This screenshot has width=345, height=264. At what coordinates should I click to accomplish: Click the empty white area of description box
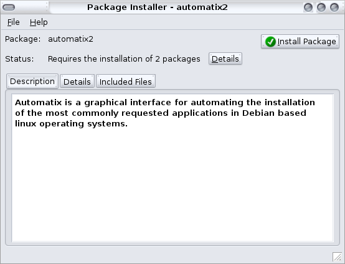pyautogui.click(x=172, y=185)
